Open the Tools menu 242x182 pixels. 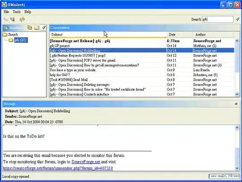click(x=17, y=12)
